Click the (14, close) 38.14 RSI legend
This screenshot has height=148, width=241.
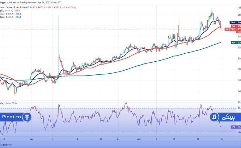pos(9,103)
